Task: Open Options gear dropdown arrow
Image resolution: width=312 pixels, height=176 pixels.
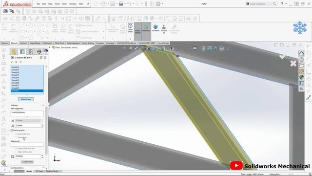Action: [162, 4]
